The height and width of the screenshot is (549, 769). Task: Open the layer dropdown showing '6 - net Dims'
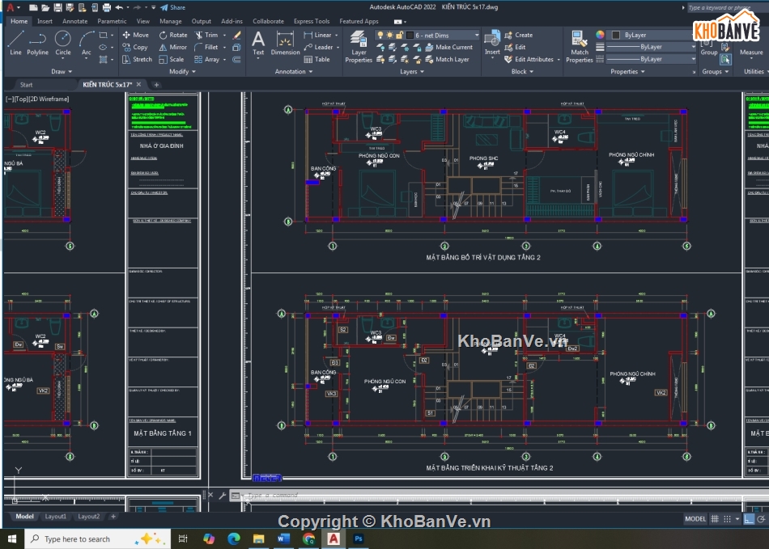click(443, 35)
